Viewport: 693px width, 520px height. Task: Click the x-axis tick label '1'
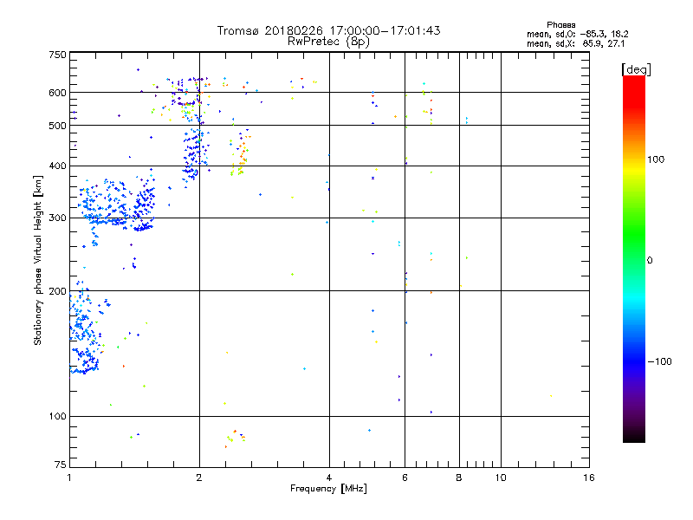[69, 478]
